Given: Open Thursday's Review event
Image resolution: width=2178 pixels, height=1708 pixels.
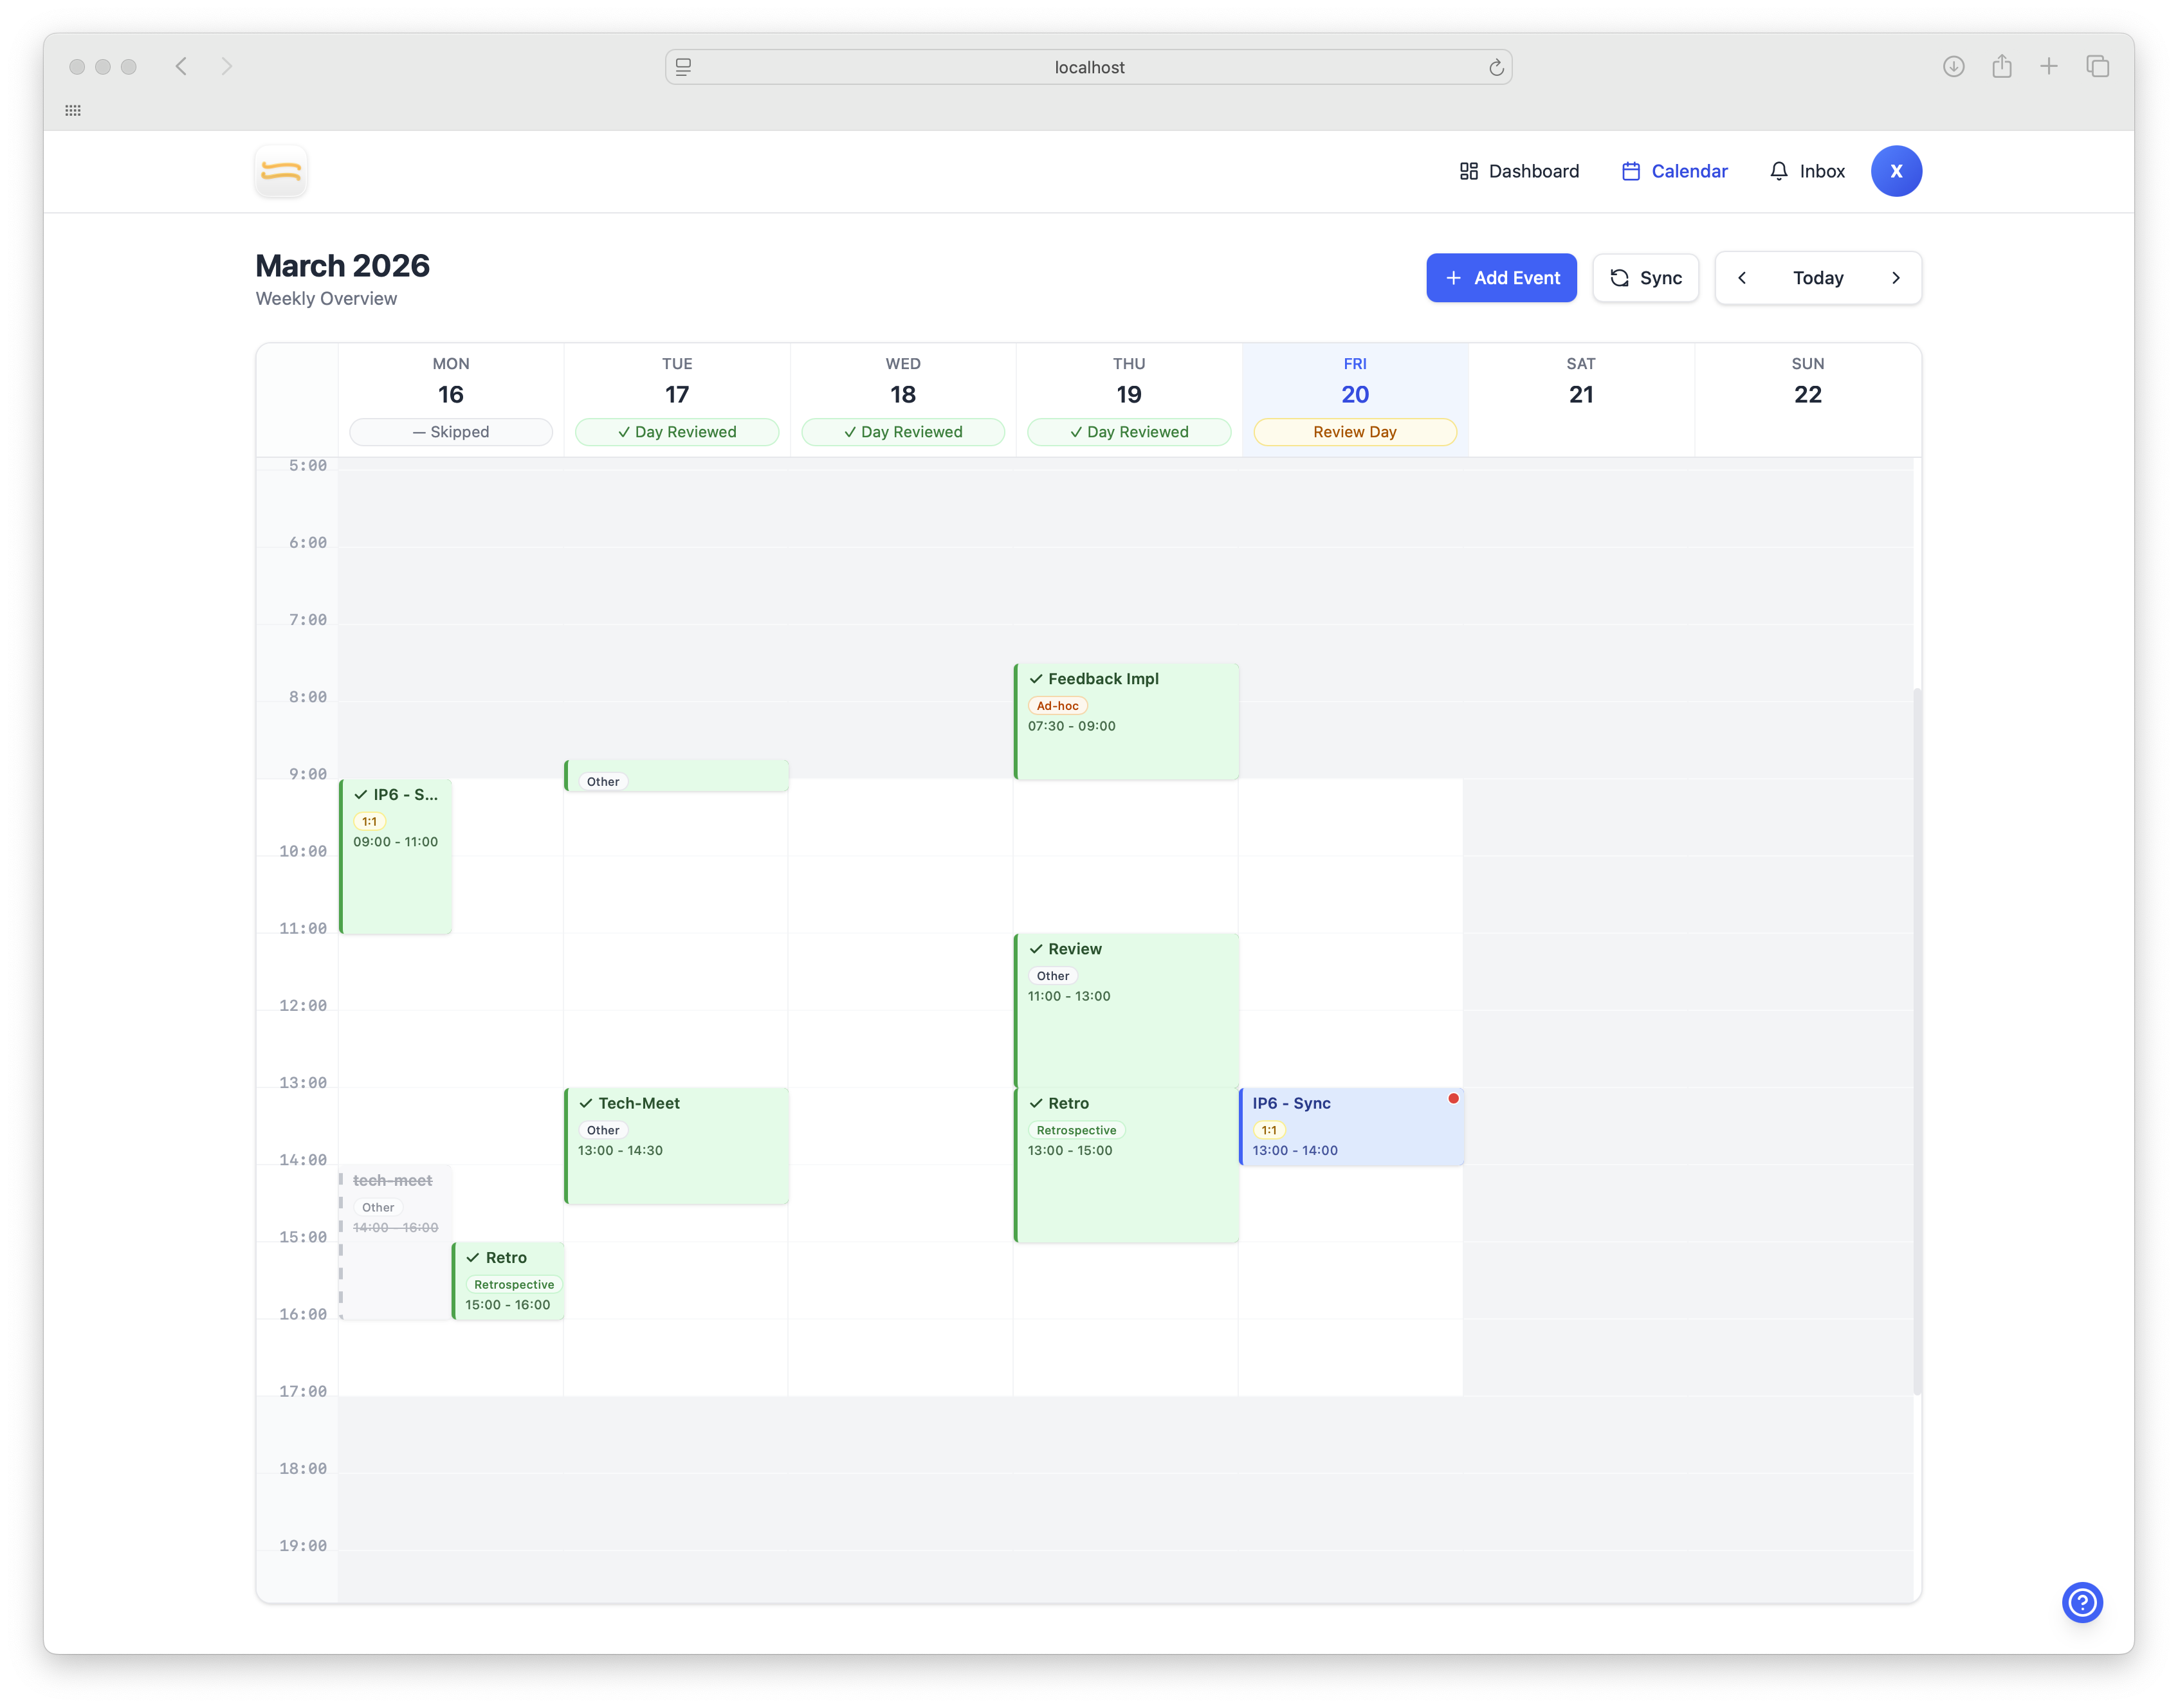Looking at the screenshot, I should tap(1126, 1010).
